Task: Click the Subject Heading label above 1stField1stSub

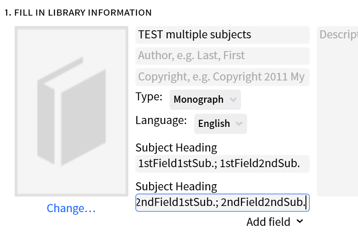Action: click(176, 148)
